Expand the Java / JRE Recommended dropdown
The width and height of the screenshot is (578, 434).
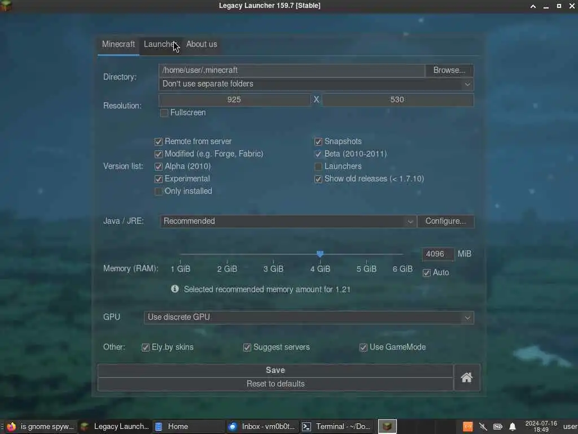coord(288,221)
